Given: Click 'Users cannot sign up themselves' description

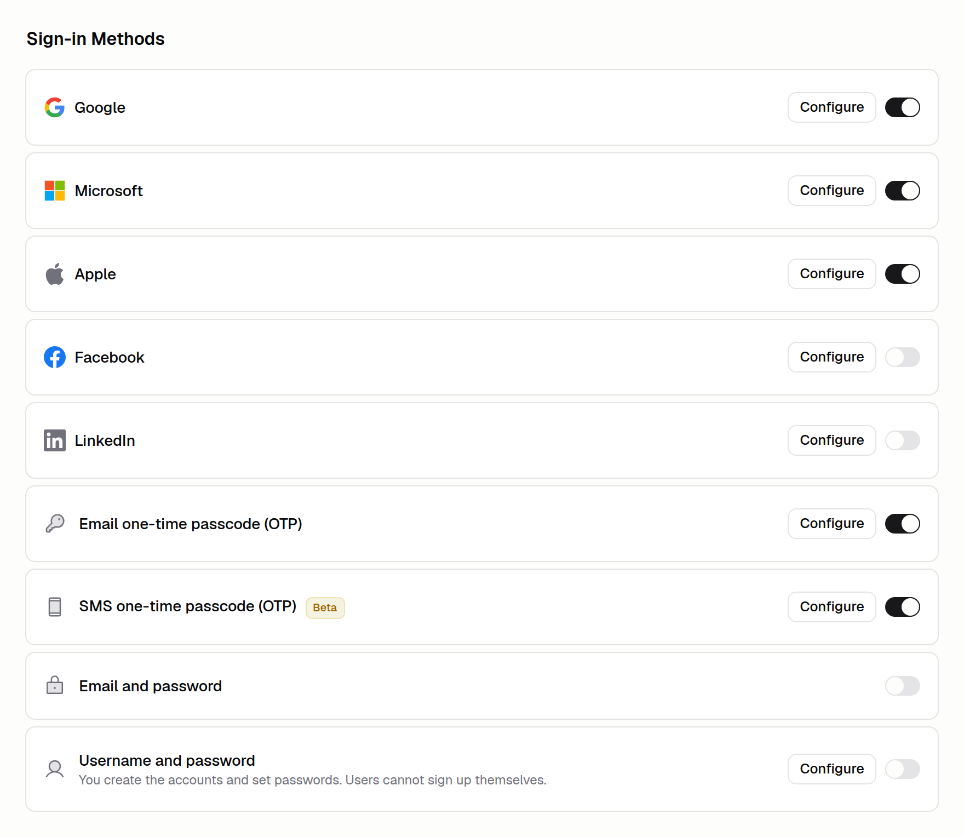Looking at the screenshot, I should point(446,780).
